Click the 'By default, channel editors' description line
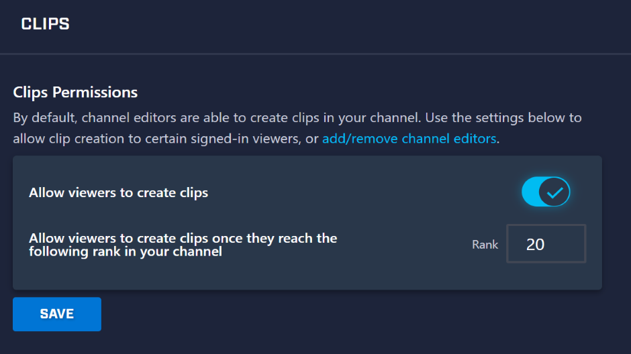The width and height of the screenshot is (631, 354). 297,118
